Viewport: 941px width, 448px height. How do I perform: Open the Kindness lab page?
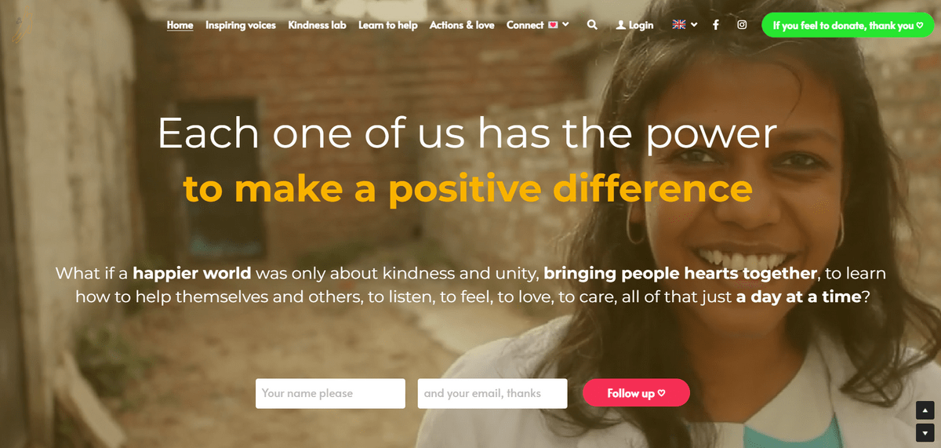tap(317, 25)
